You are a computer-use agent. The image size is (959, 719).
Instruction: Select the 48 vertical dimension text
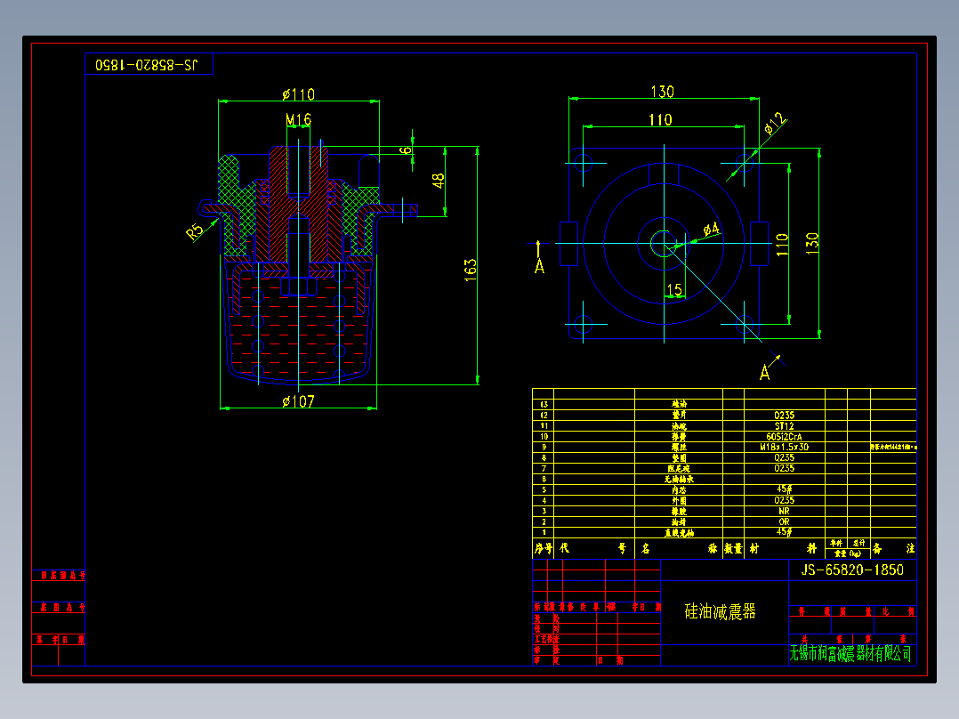point(438,181)
